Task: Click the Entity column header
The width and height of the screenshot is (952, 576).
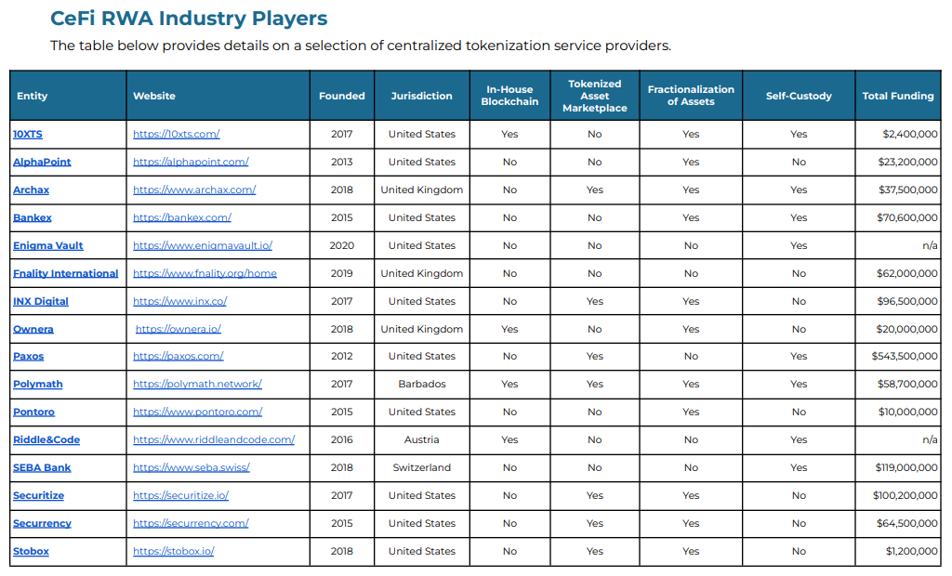Action: tap(68, 96)
